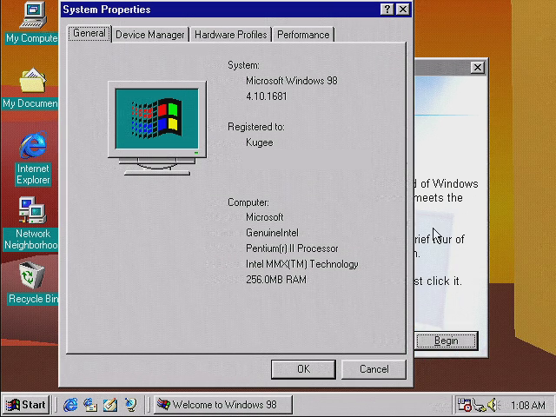The width and height of the screenshot is (556, 417).
Task: Open the Task Scheduler tray icon
Action: tap(464, 405)
